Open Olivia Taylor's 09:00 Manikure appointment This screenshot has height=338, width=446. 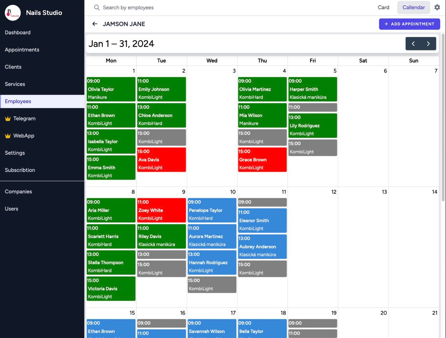click(x=111, y=89)
